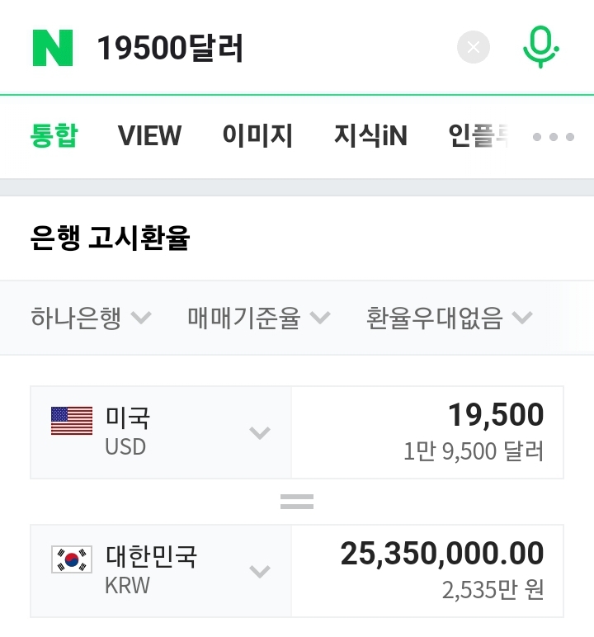Switch to the VIEW tab
Screen dimensions: 594x637
point(149,135)
